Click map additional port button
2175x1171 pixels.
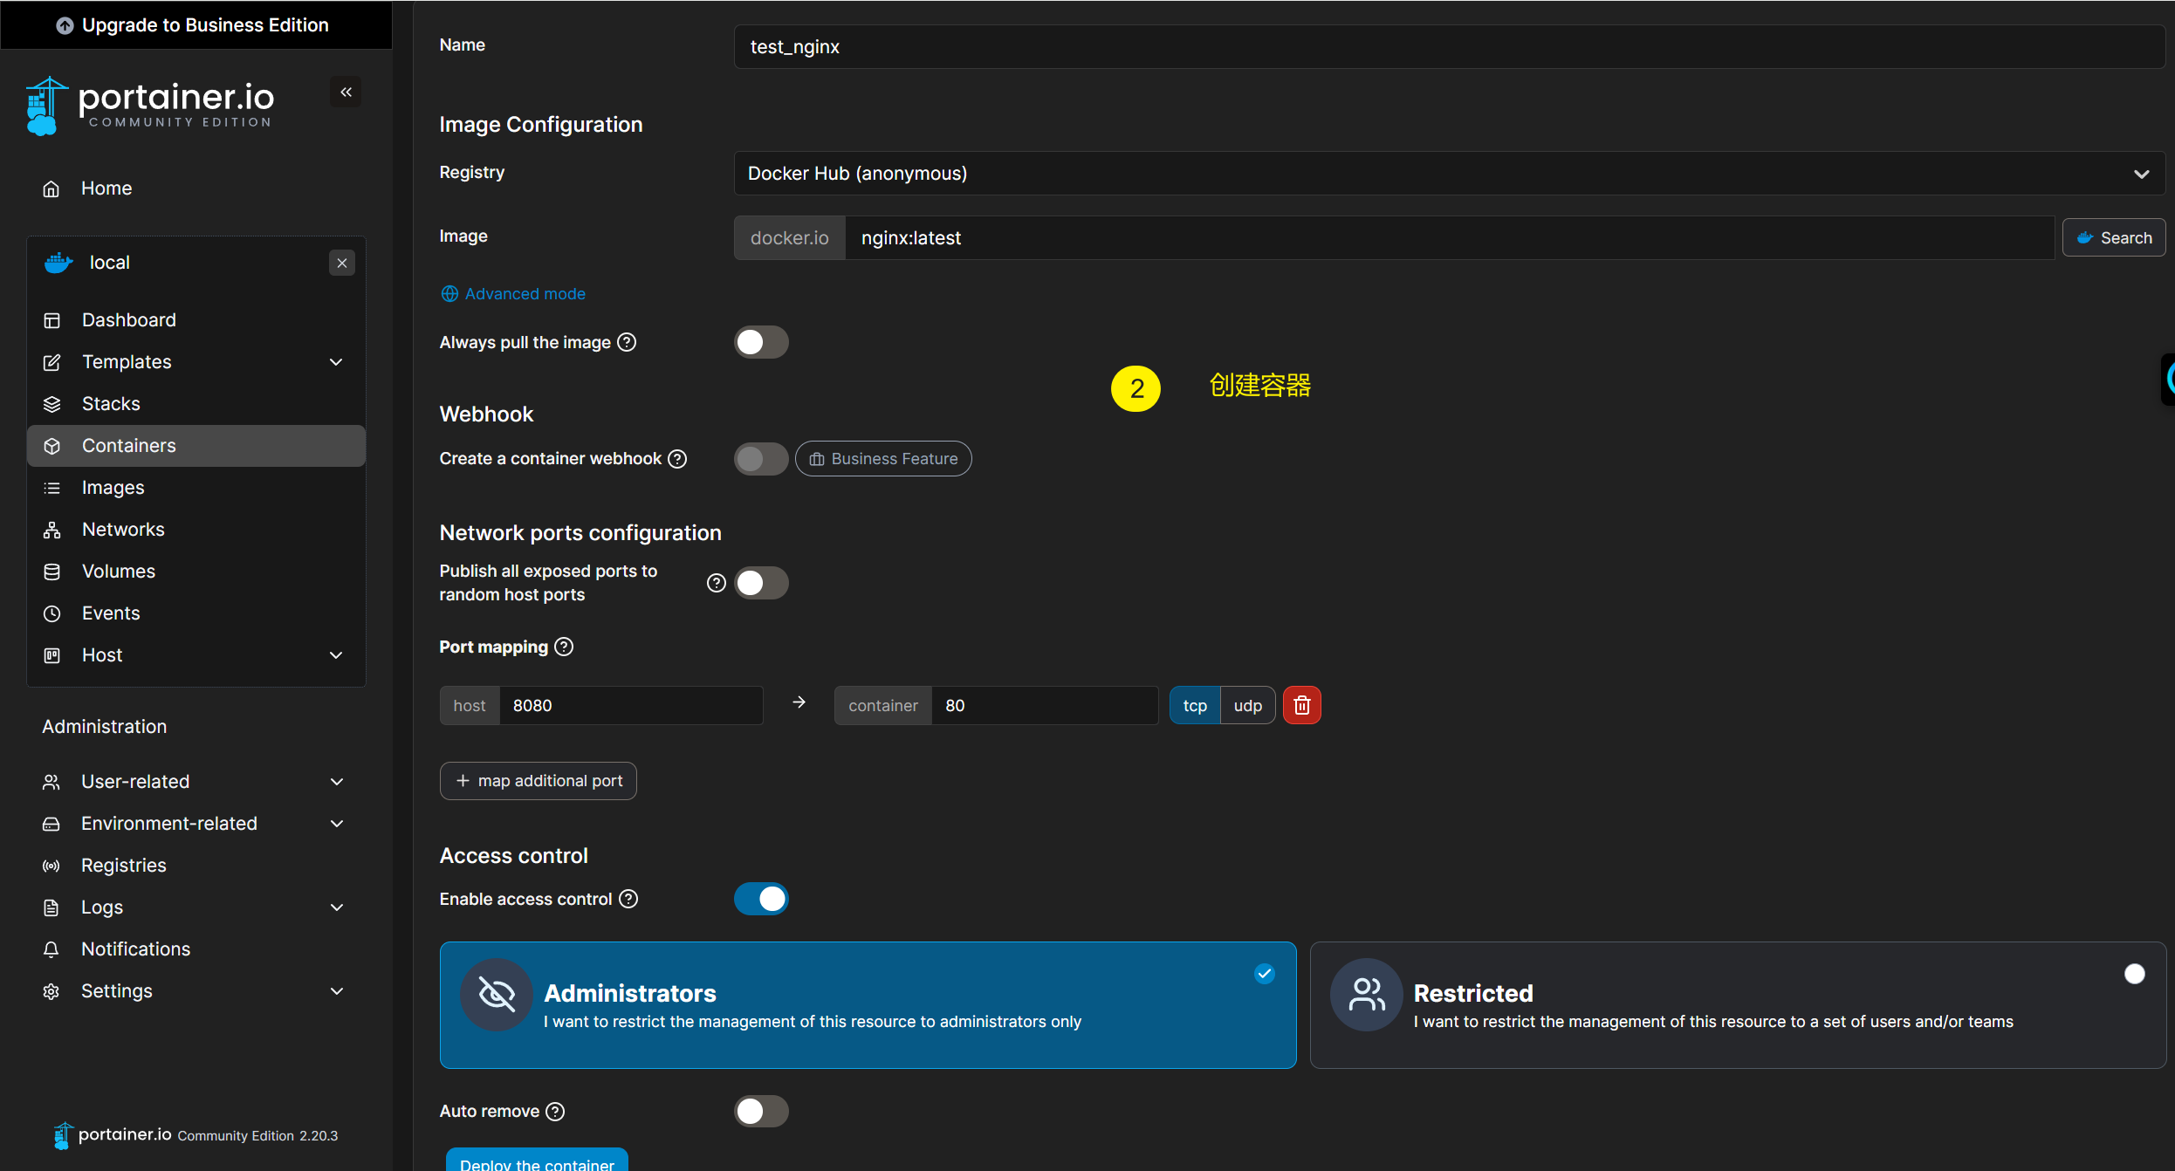point(539,780)
